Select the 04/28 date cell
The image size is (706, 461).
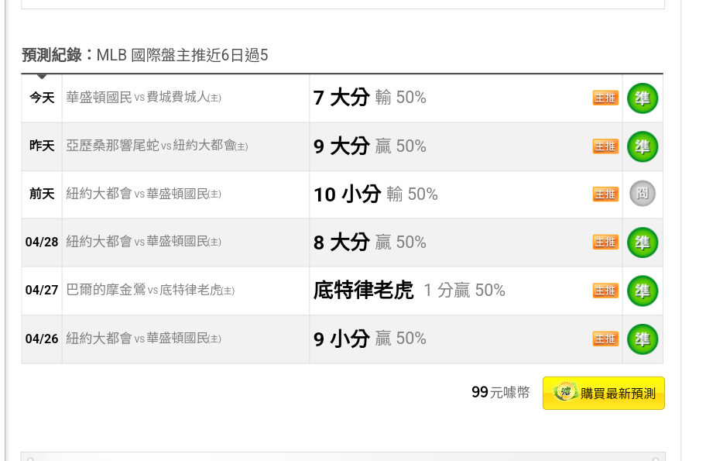point(42,242)
